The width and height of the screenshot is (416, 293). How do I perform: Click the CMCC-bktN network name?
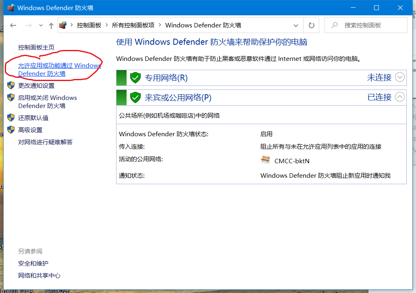tap(292, 161)
